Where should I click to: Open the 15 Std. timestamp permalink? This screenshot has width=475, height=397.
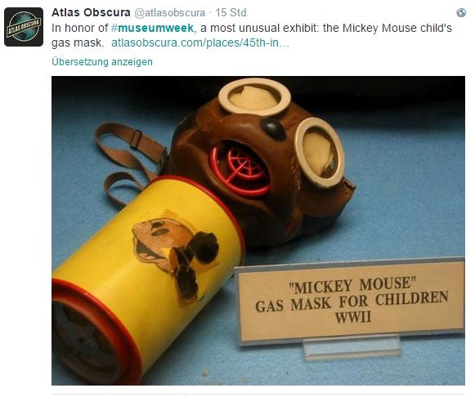pos(232,13)
